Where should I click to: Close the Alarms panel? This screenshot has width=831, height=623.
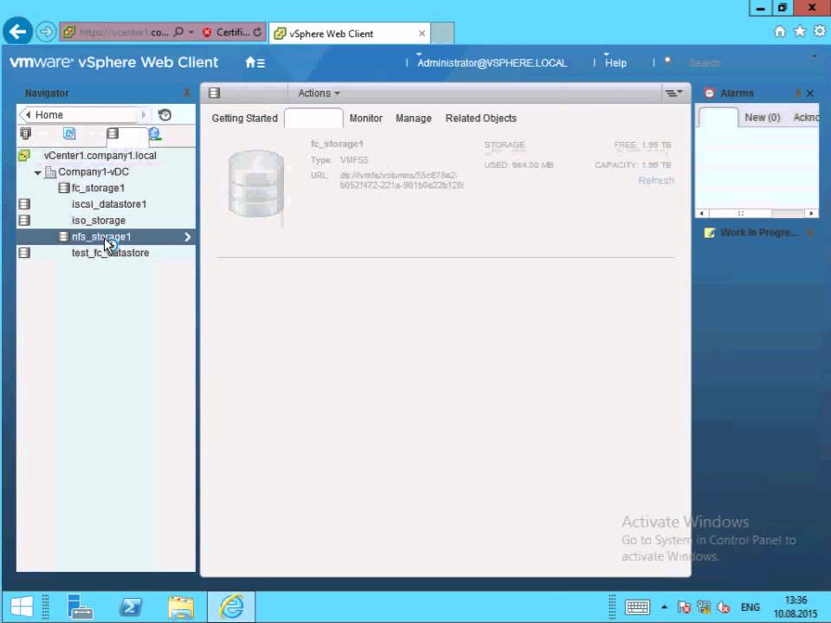coord(810,93)
